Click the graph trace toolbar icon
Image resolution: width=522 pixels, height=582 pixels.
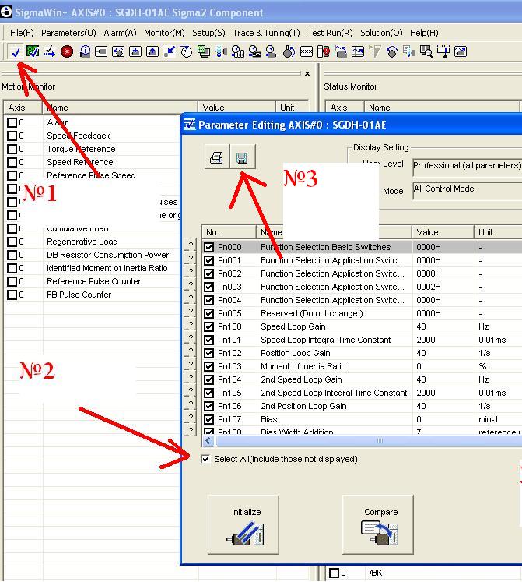coord(358,51)
